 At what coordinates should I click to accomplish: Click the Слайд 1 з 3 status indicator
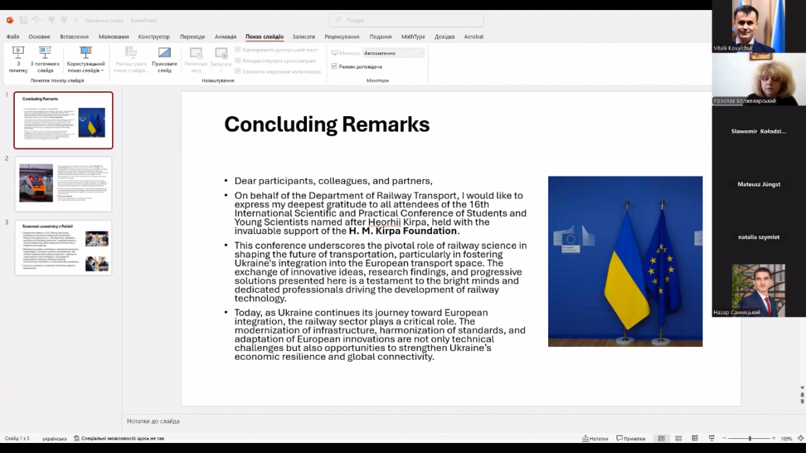17,438
